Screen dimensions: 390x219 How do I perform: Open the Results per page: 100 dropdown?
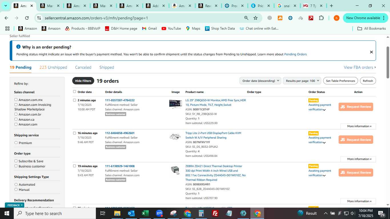coord(302,81)
